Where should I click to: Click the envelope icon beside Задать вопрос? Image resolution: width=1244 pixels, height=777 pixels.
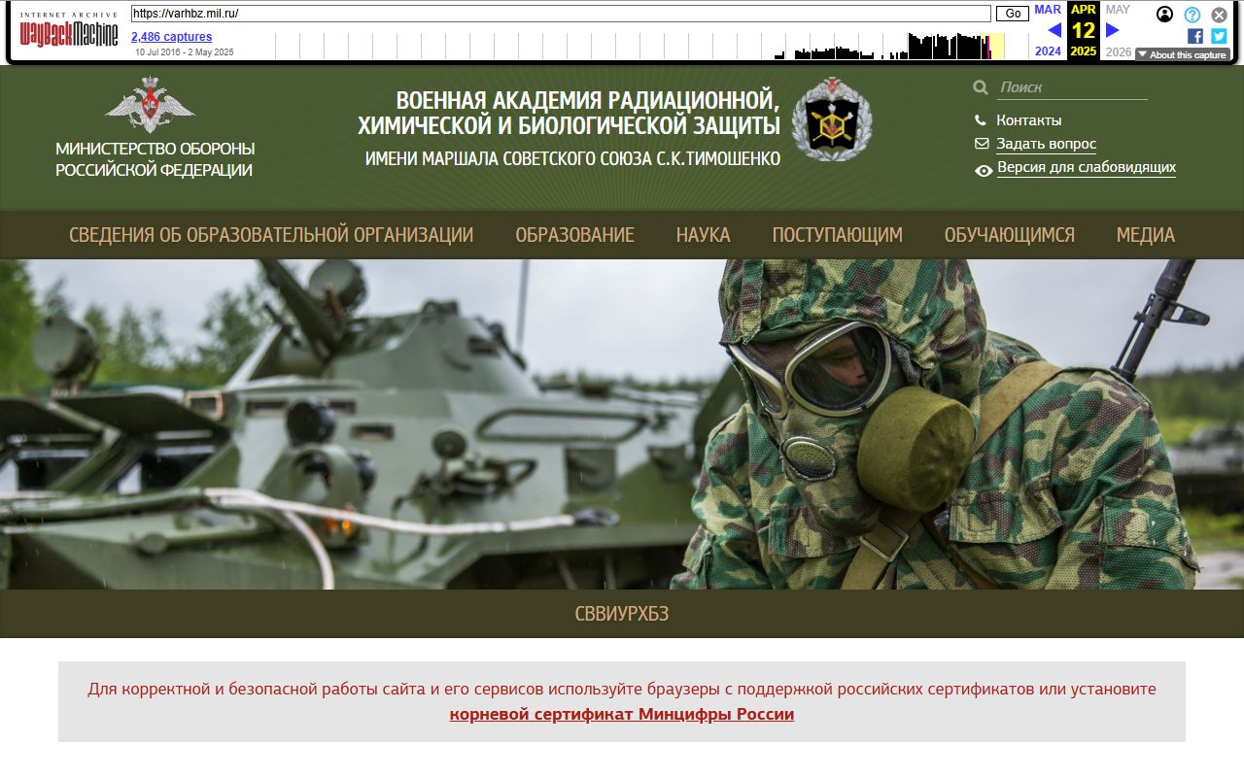pos(982,144)
